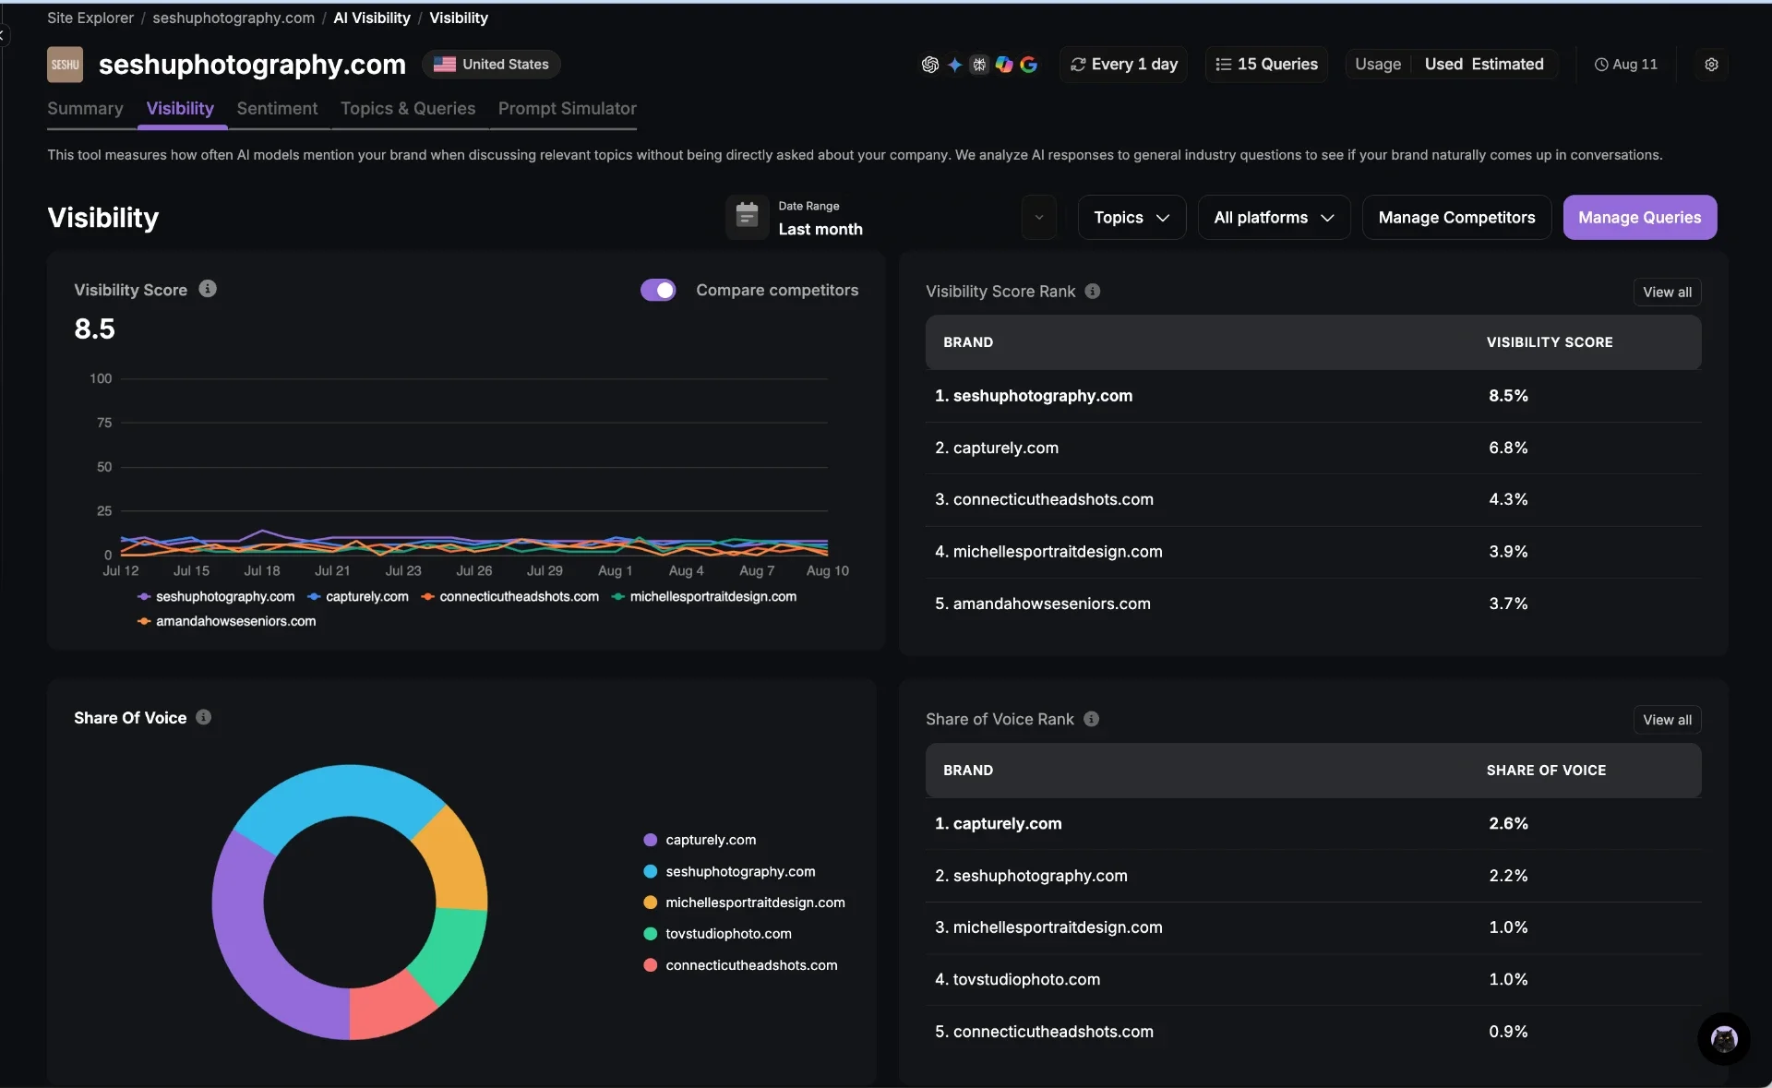Select '3. connecticutheadshots.com' in Visibility Score Rank
Screen dimensions: 1772x1088
coord(1313,500)
